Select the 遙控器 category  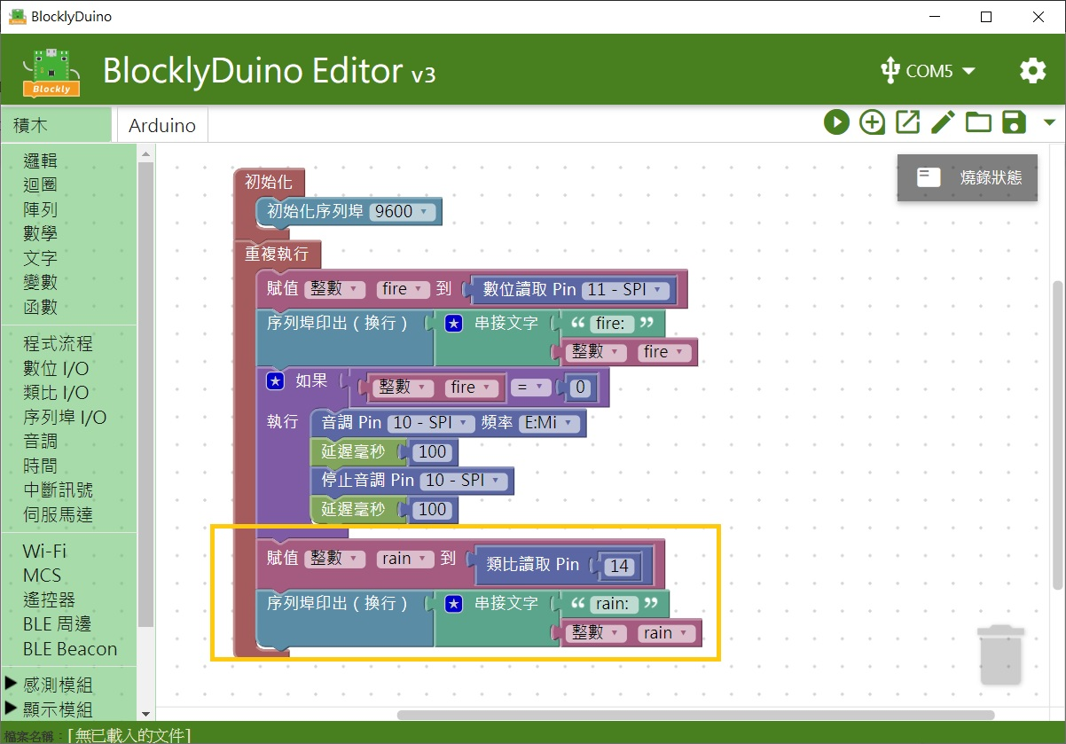[x=49, y=599]
